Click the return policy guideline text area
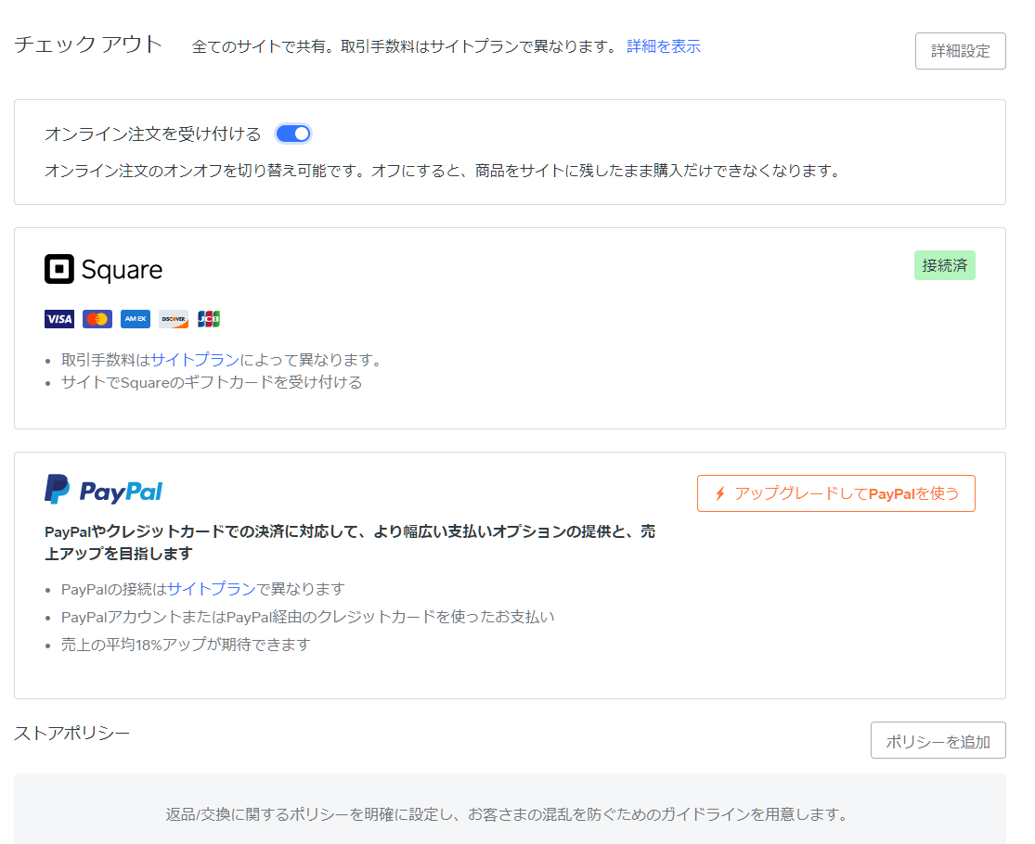 coord(507,814)
